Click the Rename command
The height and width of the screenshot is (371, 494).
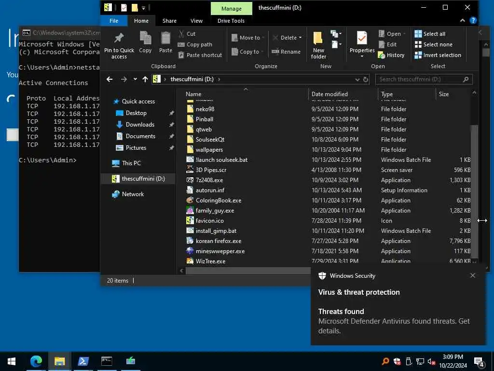coord(286,51)
